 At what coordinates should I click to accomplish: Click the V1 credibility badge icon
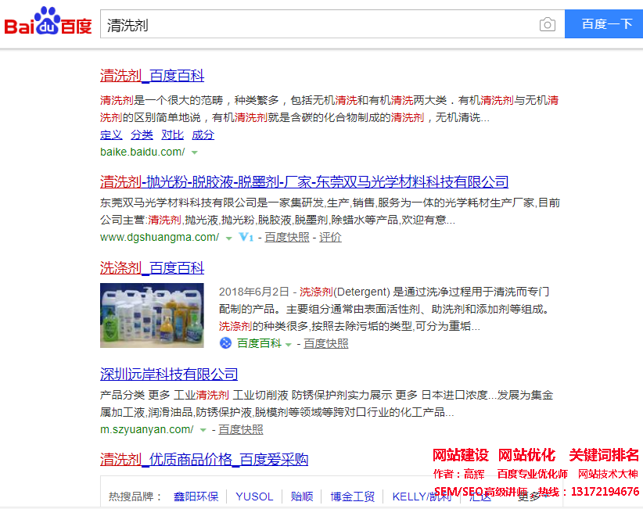246,237
